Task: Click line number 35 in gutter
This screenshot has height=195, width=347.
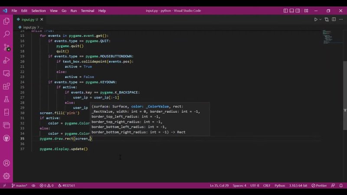Action: click(x=23, y=139)
